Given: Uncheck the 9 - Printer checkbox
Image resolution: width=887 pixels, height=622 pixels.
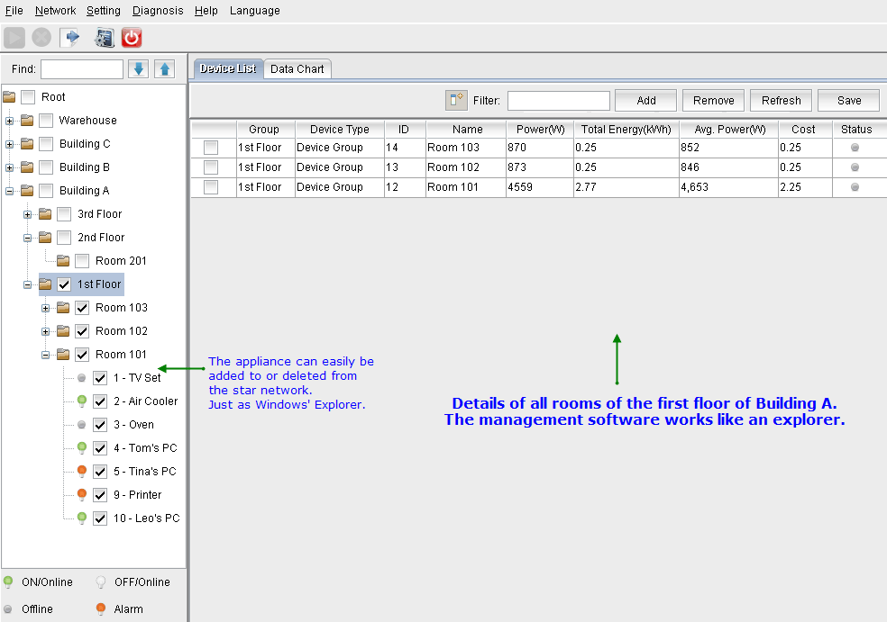Looking at the screenshot, I should click(100, 495).
